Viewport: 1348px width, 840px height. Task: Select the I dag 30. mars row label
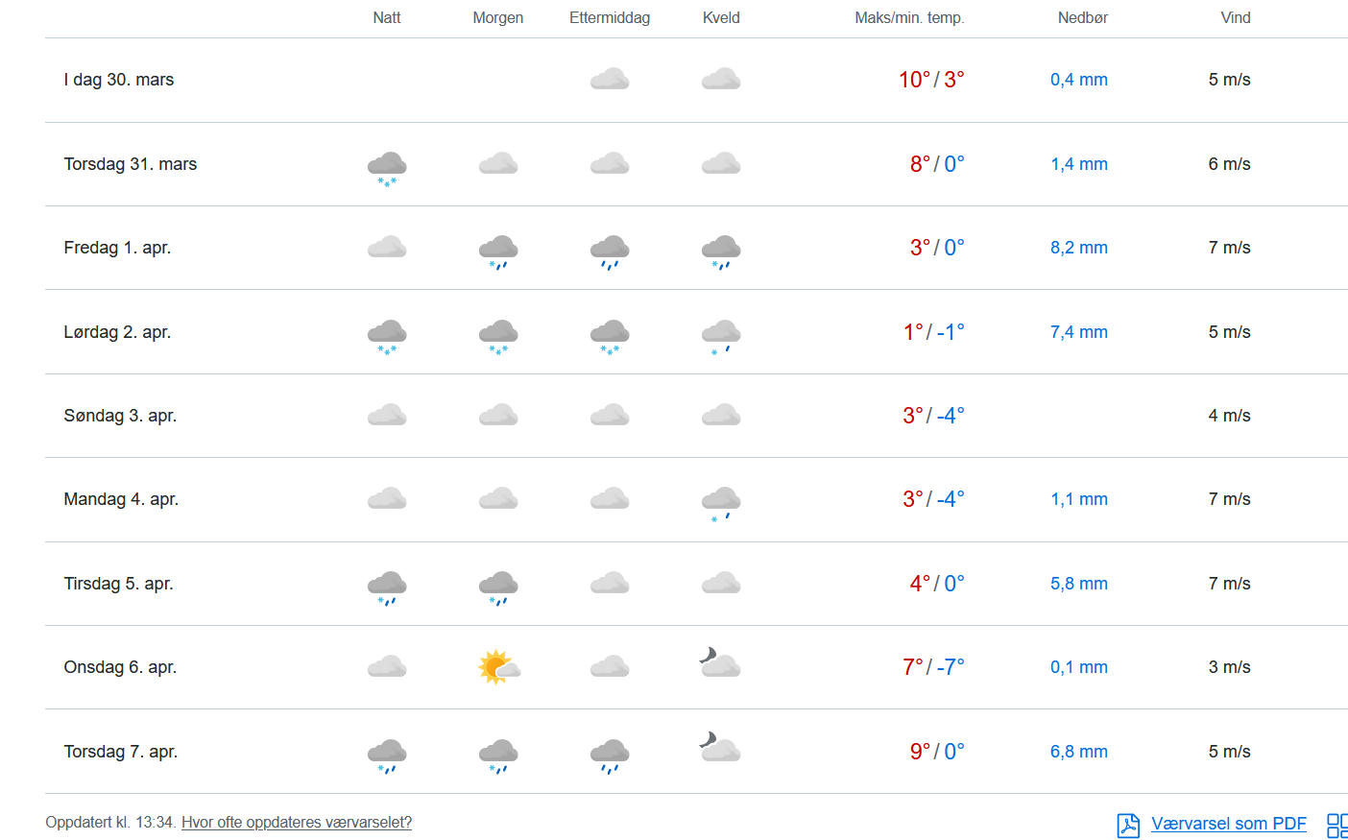click(x=119, y=80)
